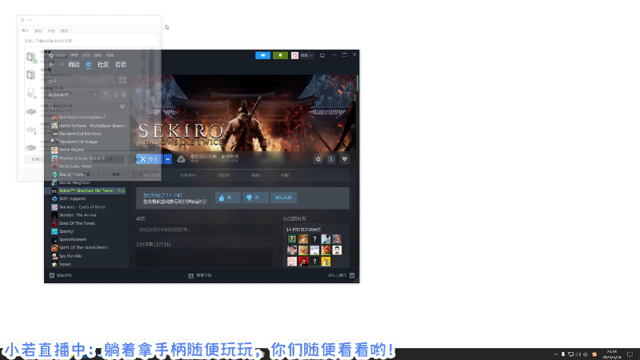Viewport: 640px width, 360px height.
Task: Expand the launch options arrow beside Stop
Action: [x=168, y=159]
